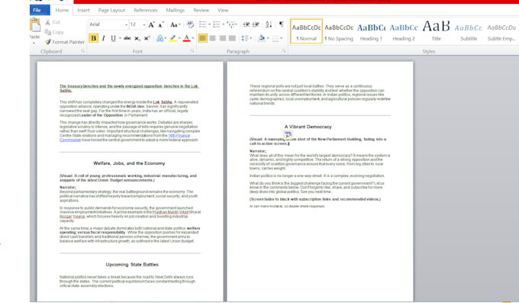This screenshot has height=303, width=519.
Task: Shrink font size with small A icon
Action: tap(161, 24)
